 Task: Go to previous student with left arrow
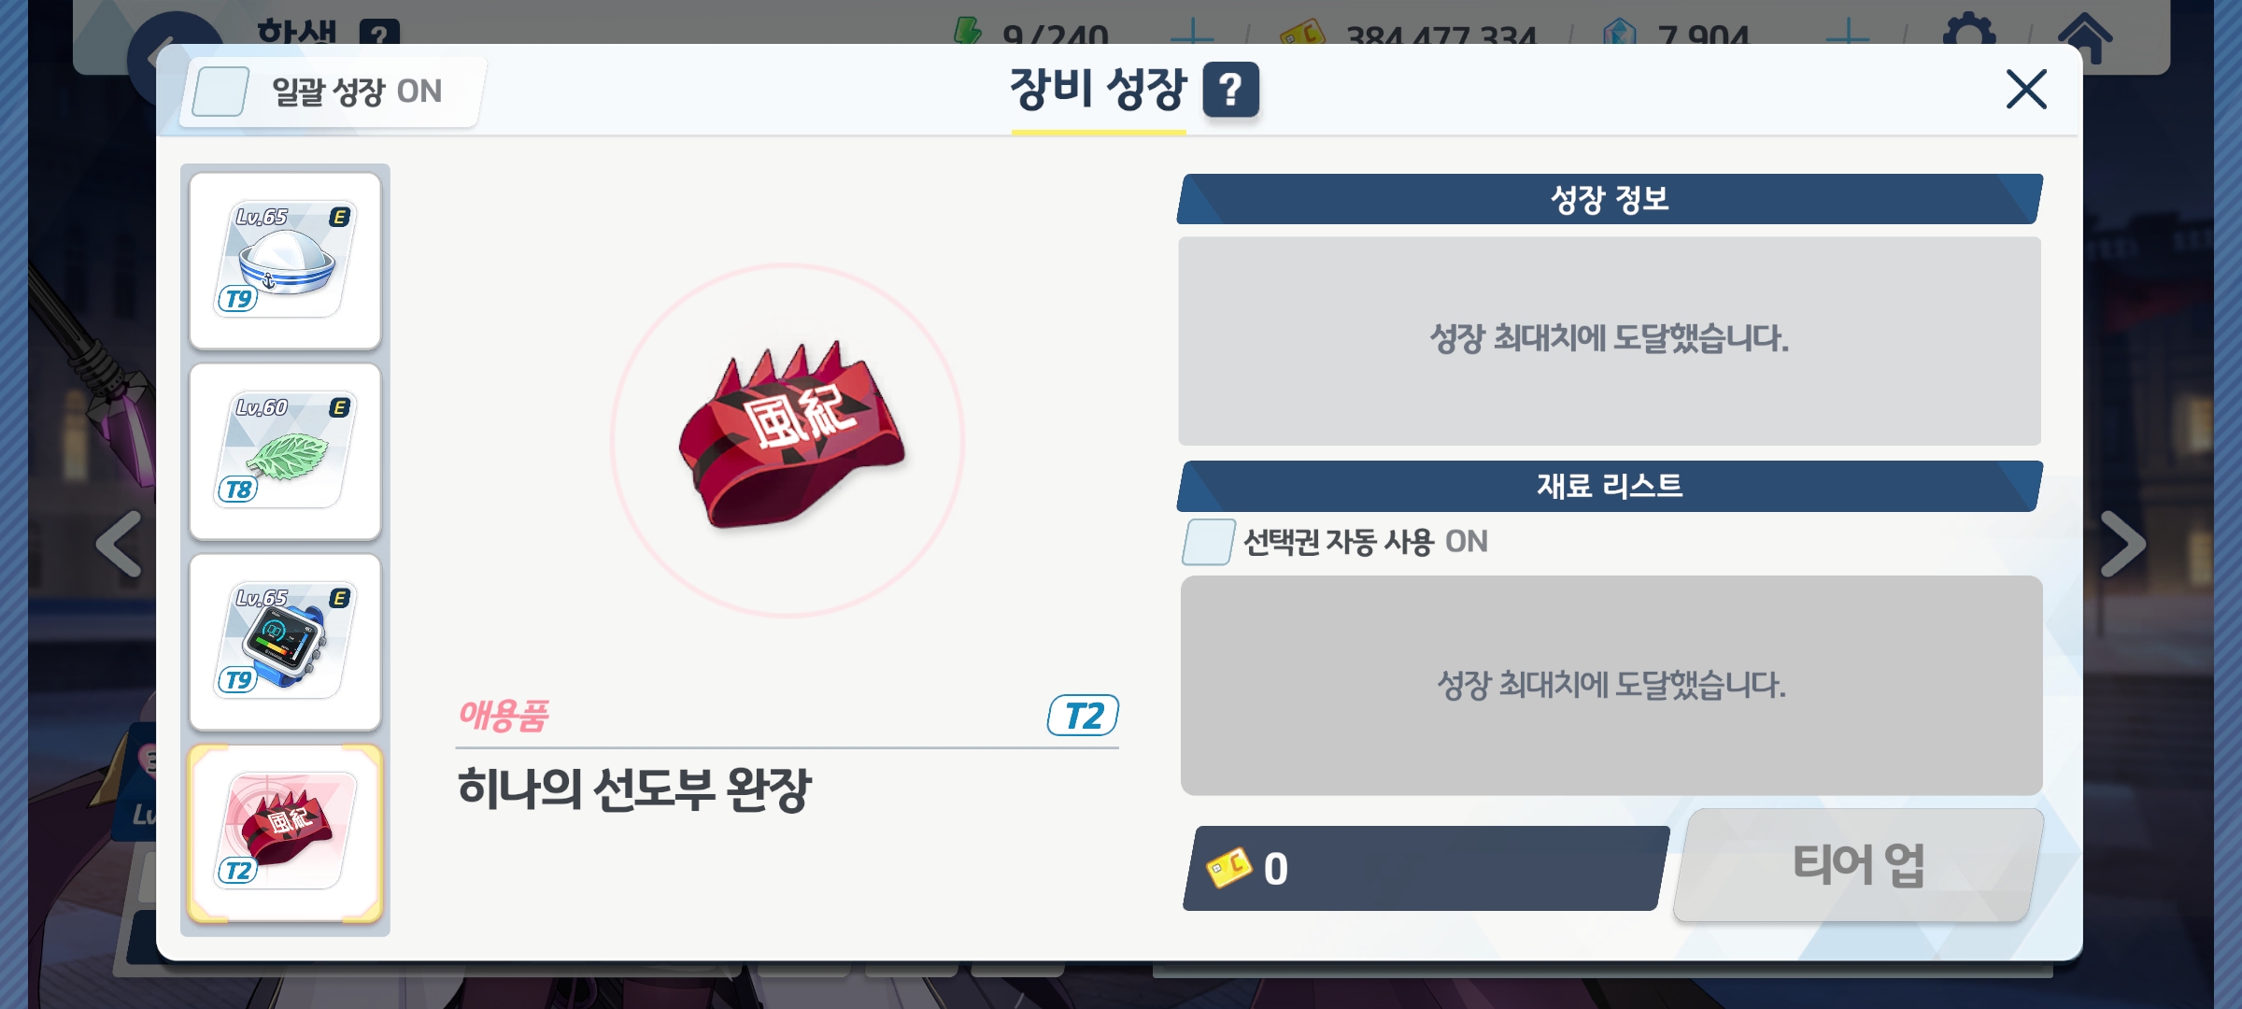point(120,544)
